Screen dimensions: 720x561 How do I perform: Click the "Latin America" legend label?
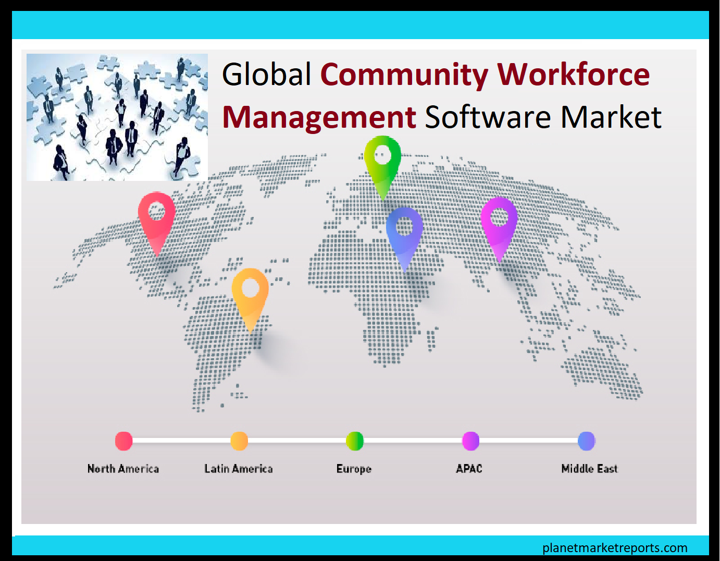pyautogui.click(x=239, y=469)
